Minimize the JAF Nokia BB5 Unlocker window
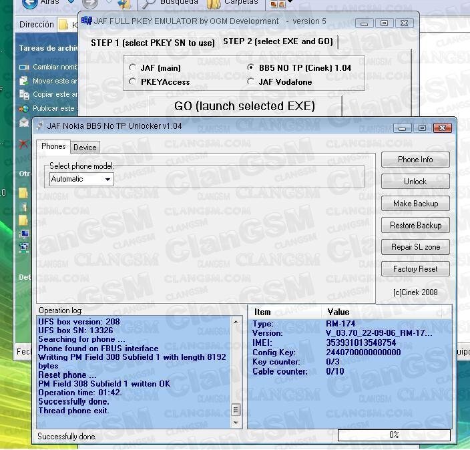This screenshot has height=450, width=470. click(403, 128)
